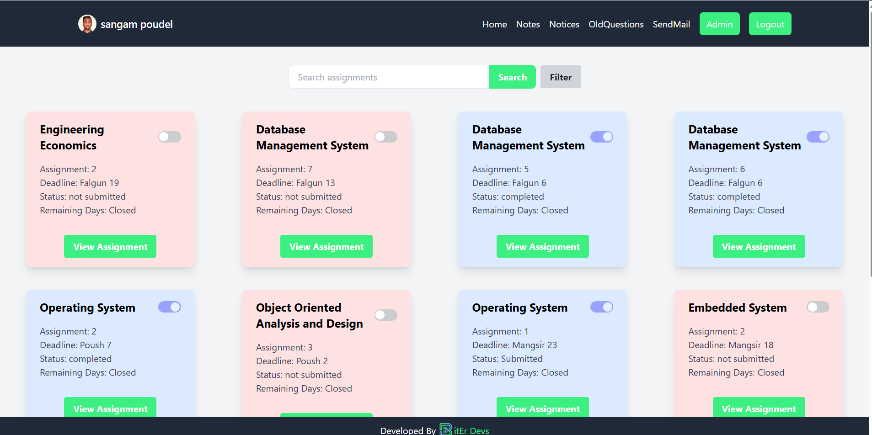Disable the toggle on Database Management System Assignment 5
872x435 pixels.
[x=602, y=136]
